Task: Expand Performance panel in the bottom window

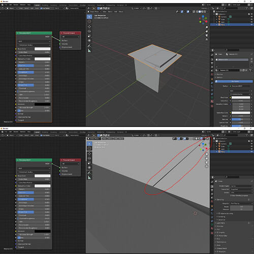Action: pos(221,242)
